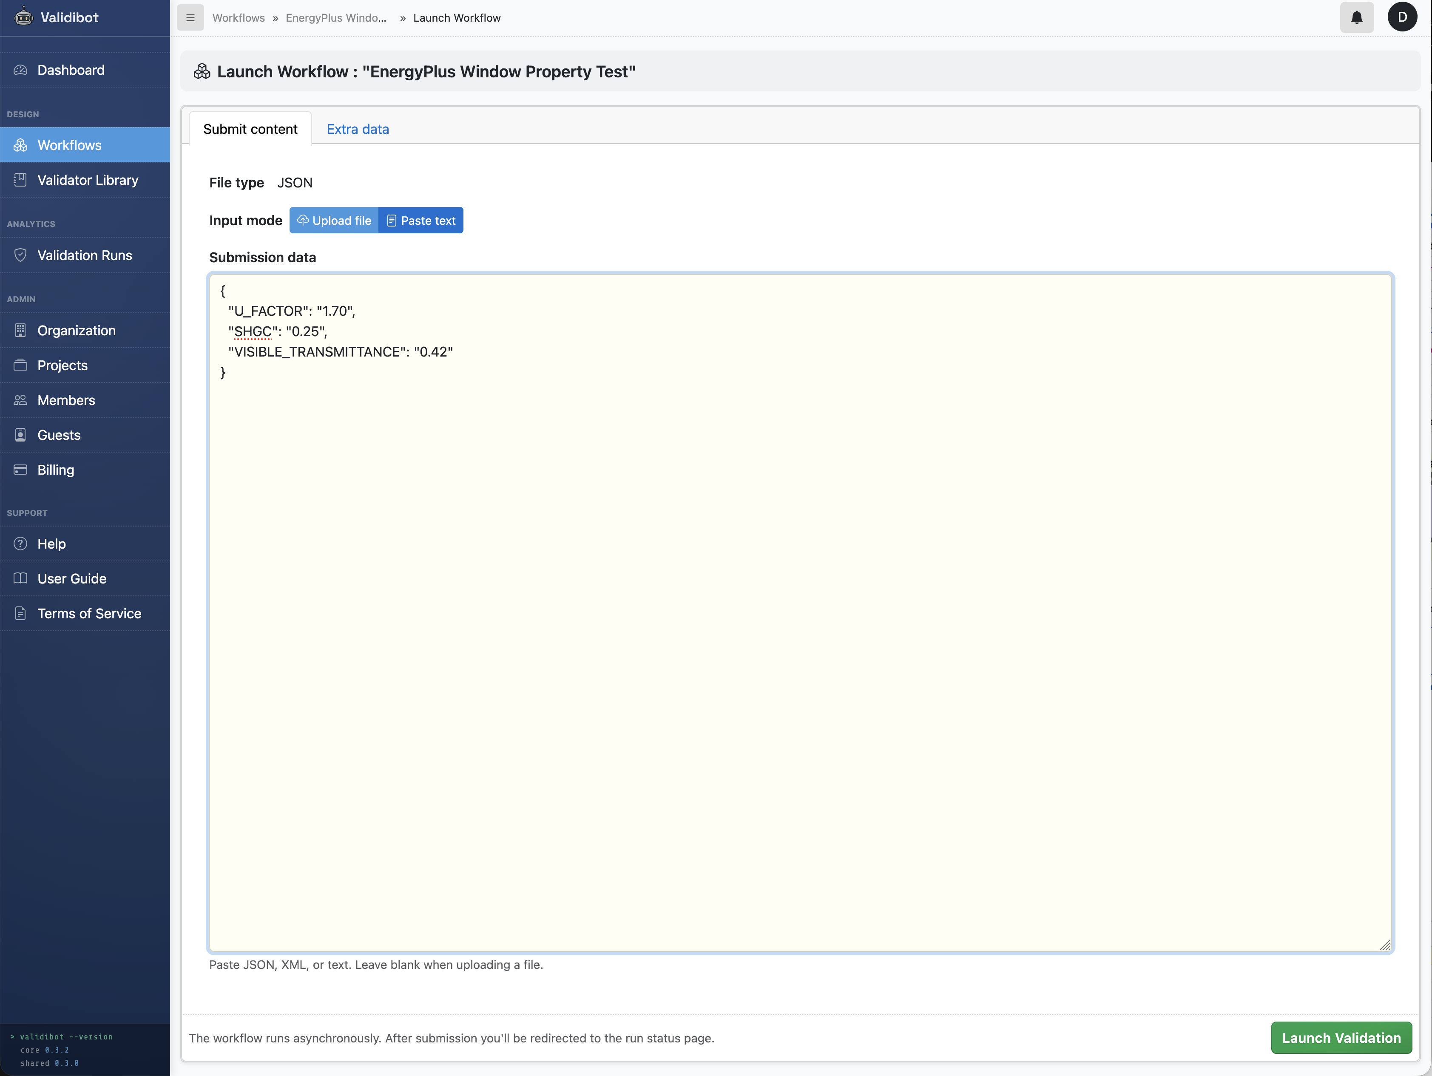Switch input mode to Paste text

(421, 220)
